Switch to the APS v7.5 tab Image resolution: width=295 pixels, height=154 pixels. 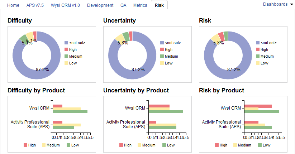pos(35,5)
